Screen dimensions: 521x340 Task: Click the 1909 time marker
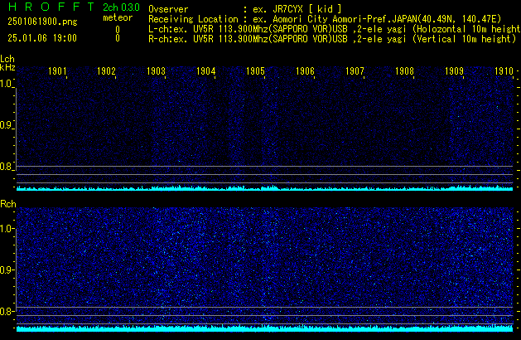coord(454,71)
